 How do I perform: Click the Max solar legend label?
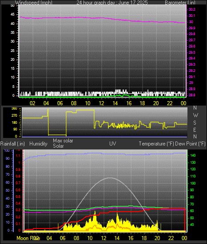point(63,141)
